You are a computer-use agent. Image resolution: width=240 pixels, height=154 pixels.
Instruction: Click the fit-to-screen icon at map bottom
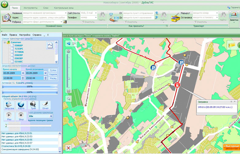click(x=69, y=148)
